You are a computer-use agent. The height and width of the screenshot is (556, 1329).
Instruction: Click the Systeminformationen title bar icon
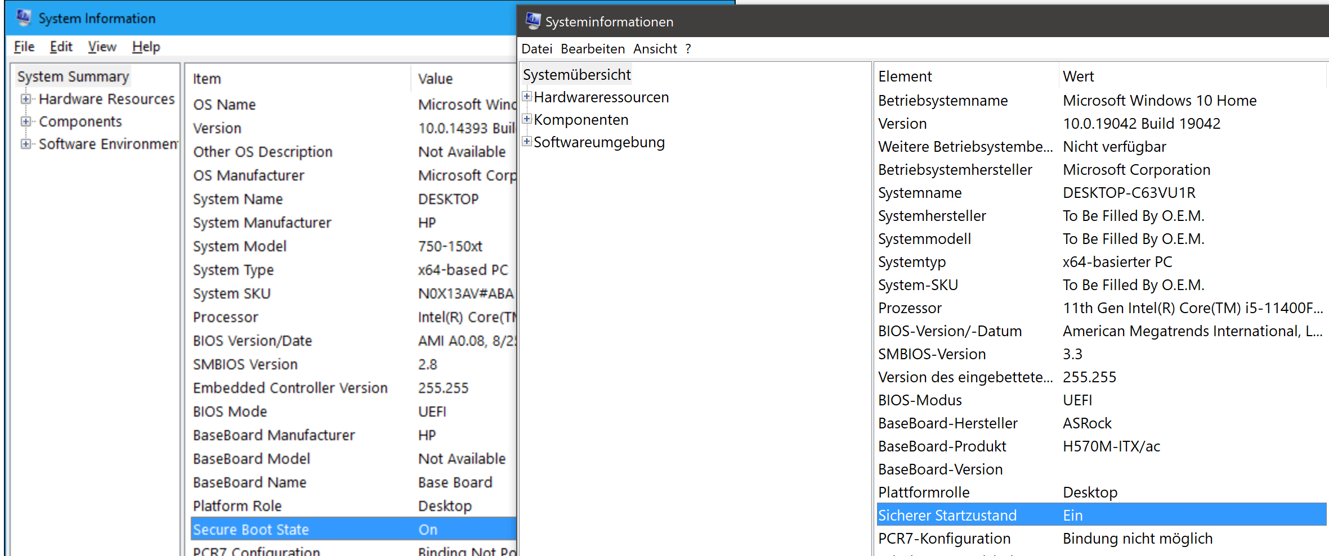tap(533, 21)
